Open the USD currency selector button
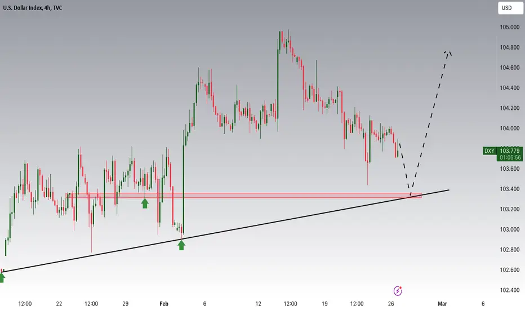Image resolution: width=525 pixels, height=310 pixels. 510,8
